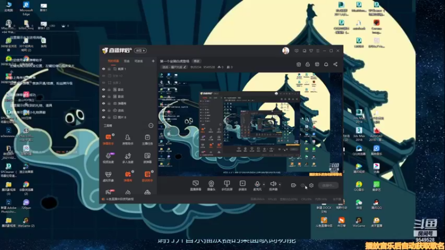Select the active orange scene tab
Image resolution: width=445 pixels, height=250 pixels.
pyautogui.click(x=113, y=61)
